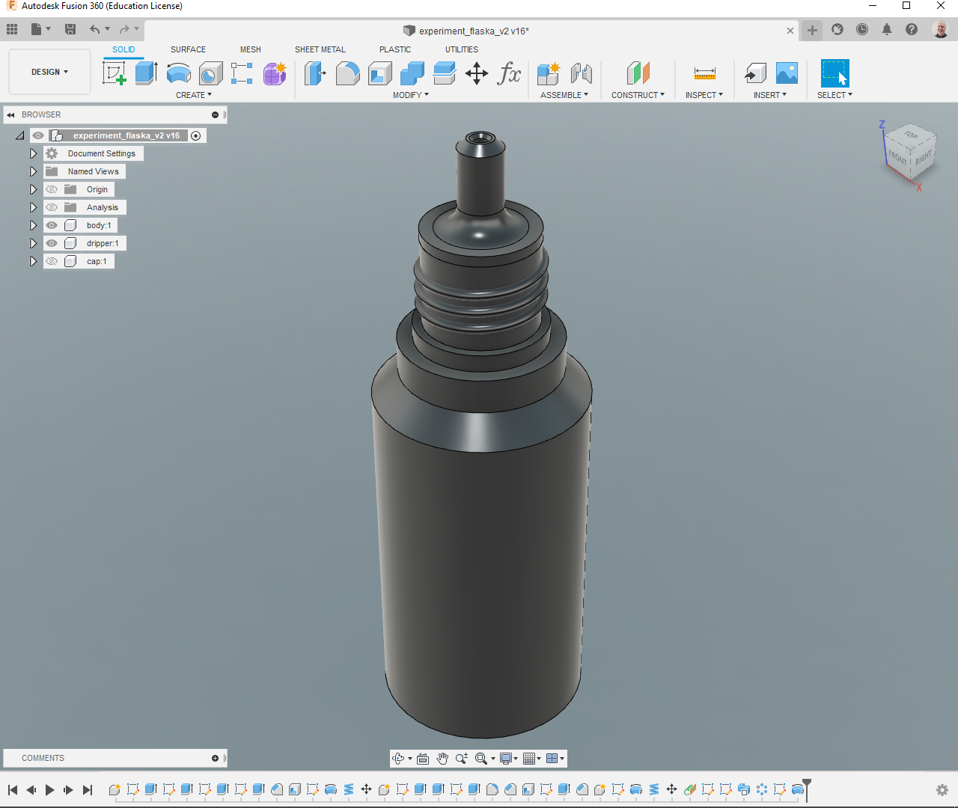958x808 pixels.
Task: Hide the dripper:1 component
Action: pyautogui.click(x=52, y=243)
